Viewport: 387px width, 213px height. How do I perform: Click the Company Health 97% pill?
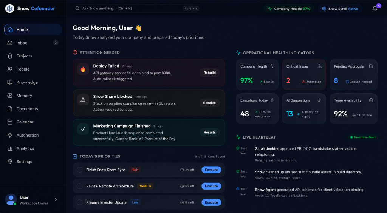pyautogui.click(x=289, y=9)
